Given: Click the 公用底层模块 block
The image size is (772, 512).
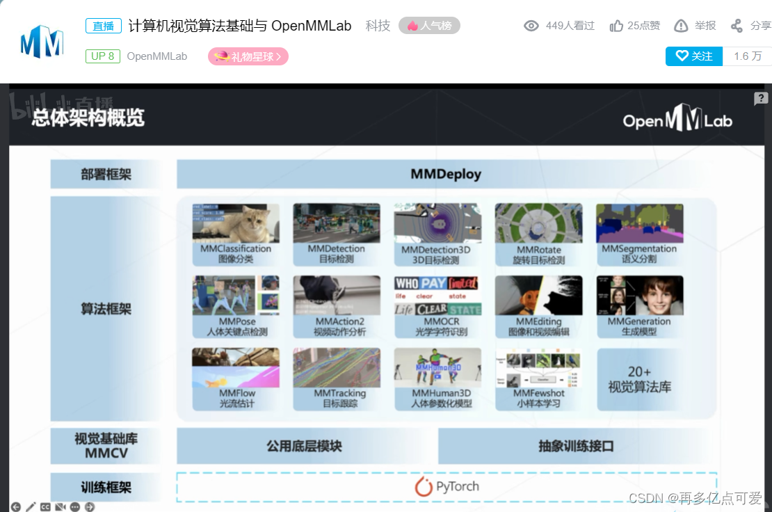Looking at the screenshot, I should tap(304, 446).
